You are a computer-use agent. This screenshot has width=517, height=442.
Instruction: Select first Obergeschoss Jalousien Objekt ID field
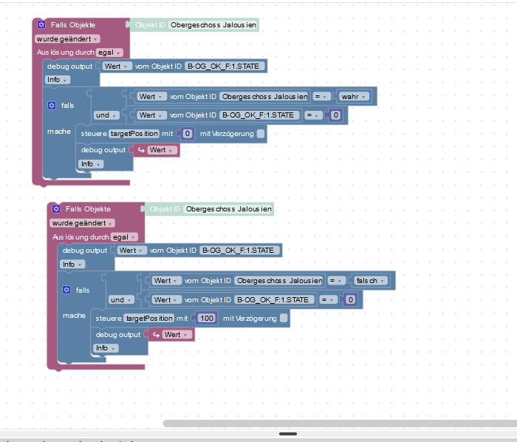213,24
